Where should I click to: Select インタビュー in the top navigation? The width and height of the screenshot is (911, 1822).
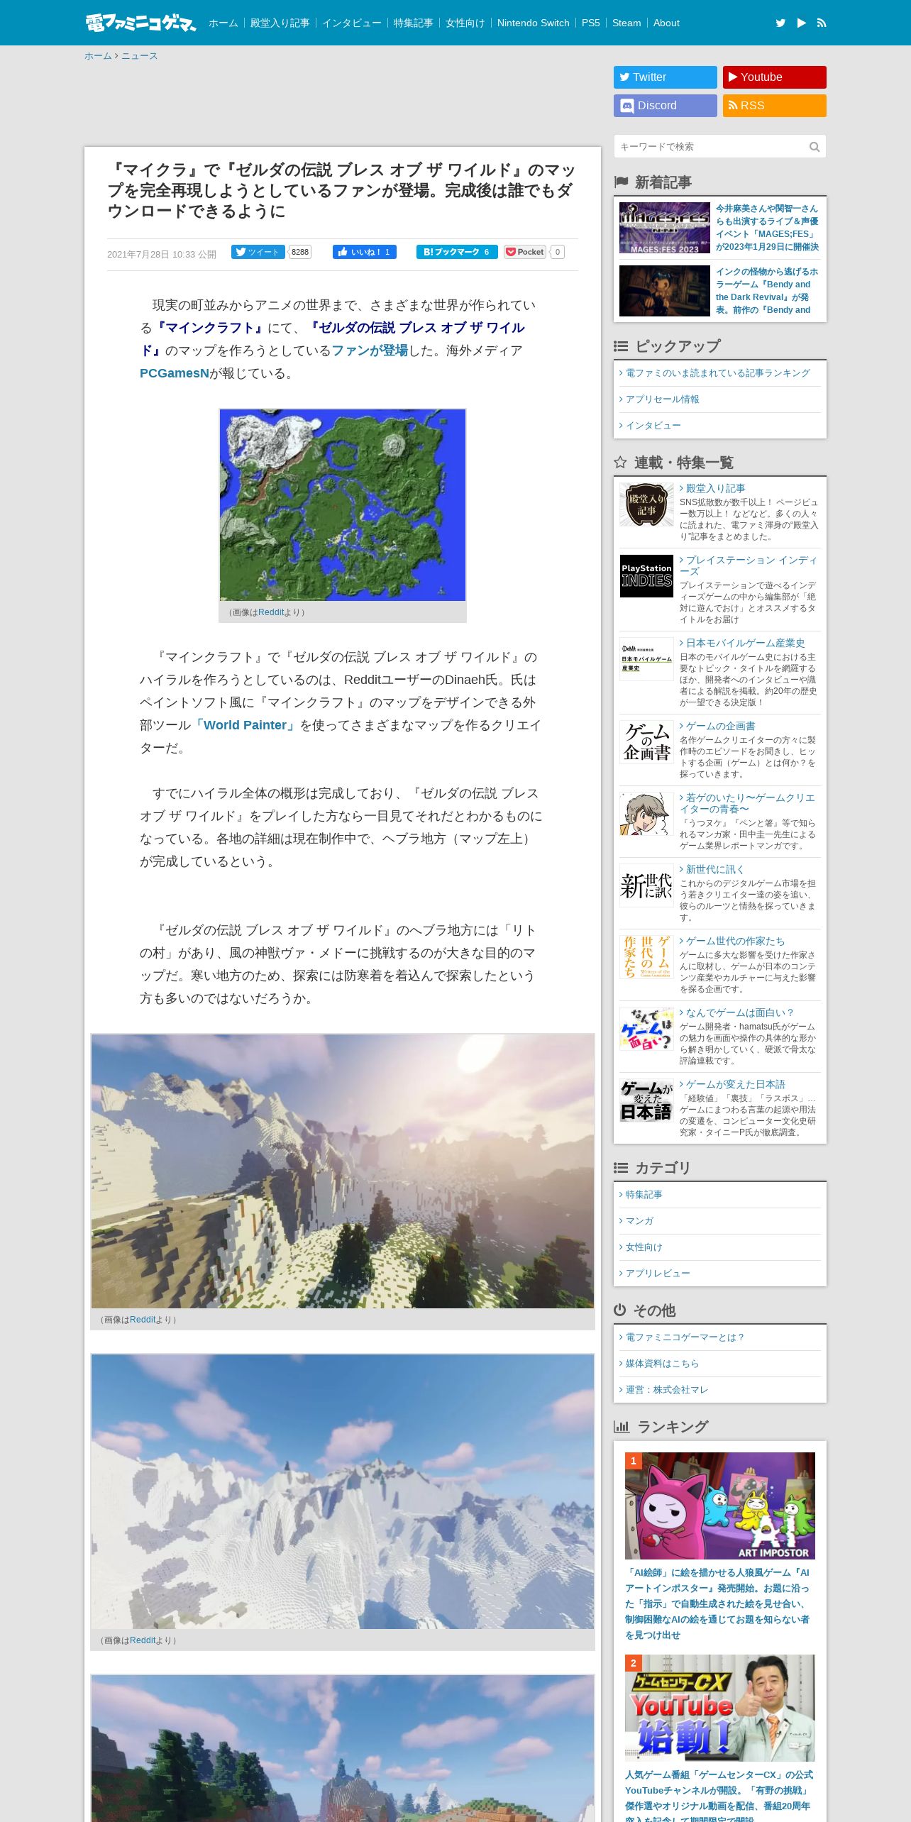pyautogui.click(x=352, y=23)
